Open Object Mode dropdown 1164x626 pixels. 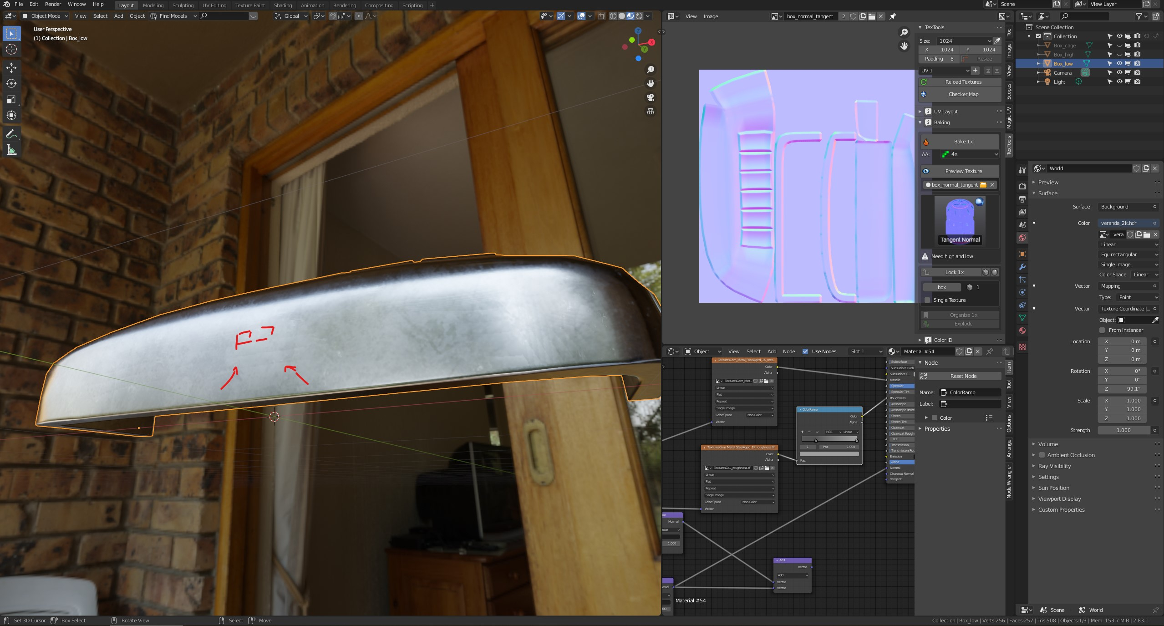[x=45, y=16]
